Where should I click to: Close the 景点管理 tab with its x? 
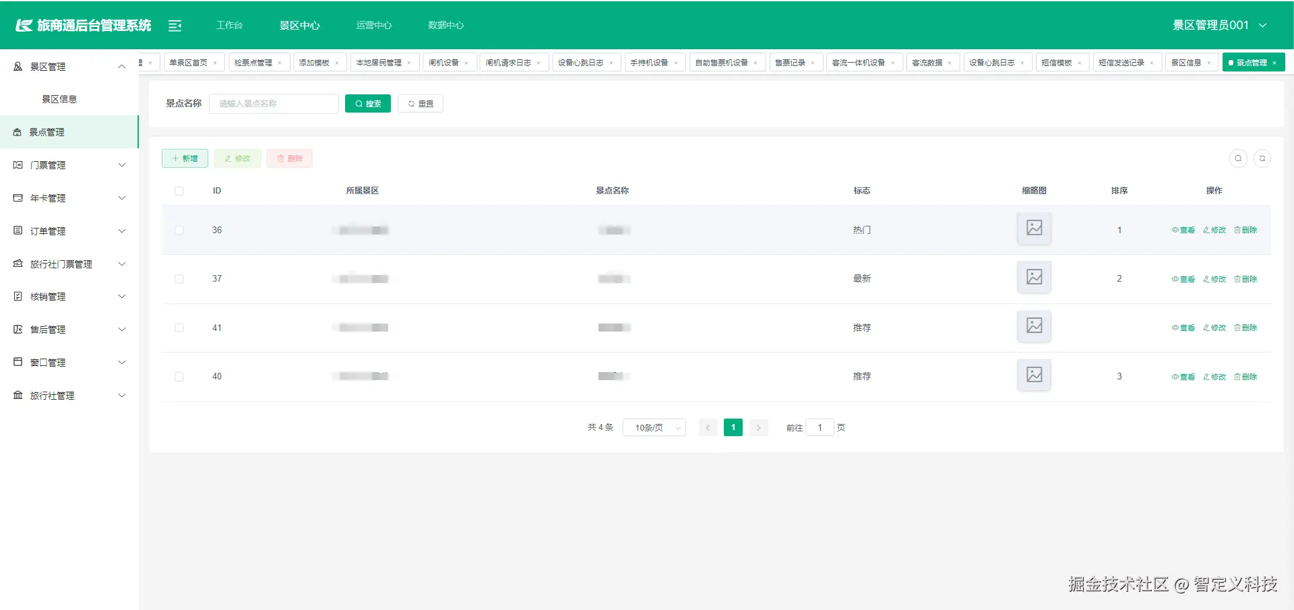1274,63
